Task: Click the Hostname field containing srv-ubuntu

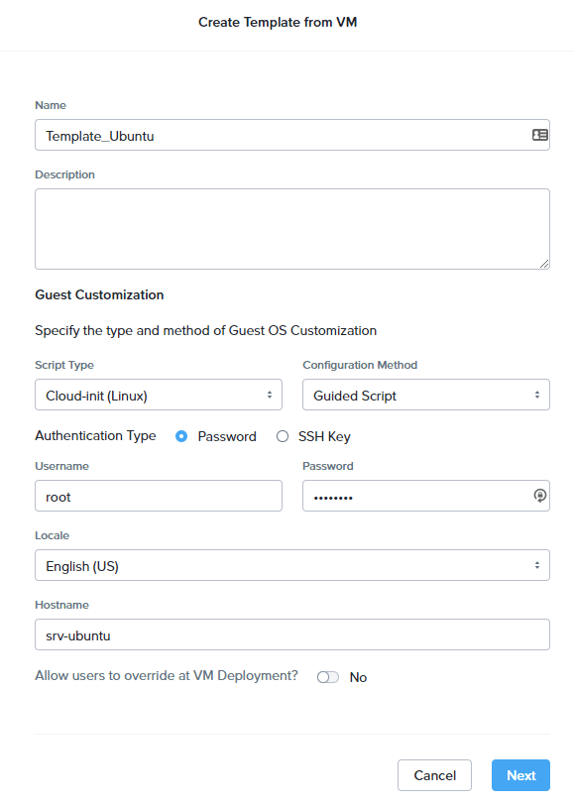Action: (x=292, y=634)
